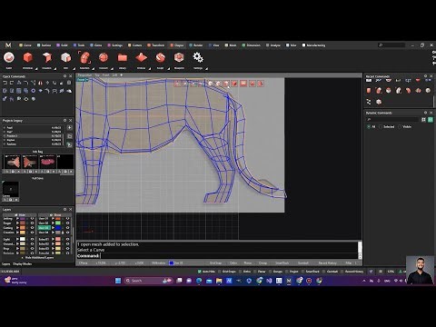Click the purple layer color swatch

tap(23, 219)
